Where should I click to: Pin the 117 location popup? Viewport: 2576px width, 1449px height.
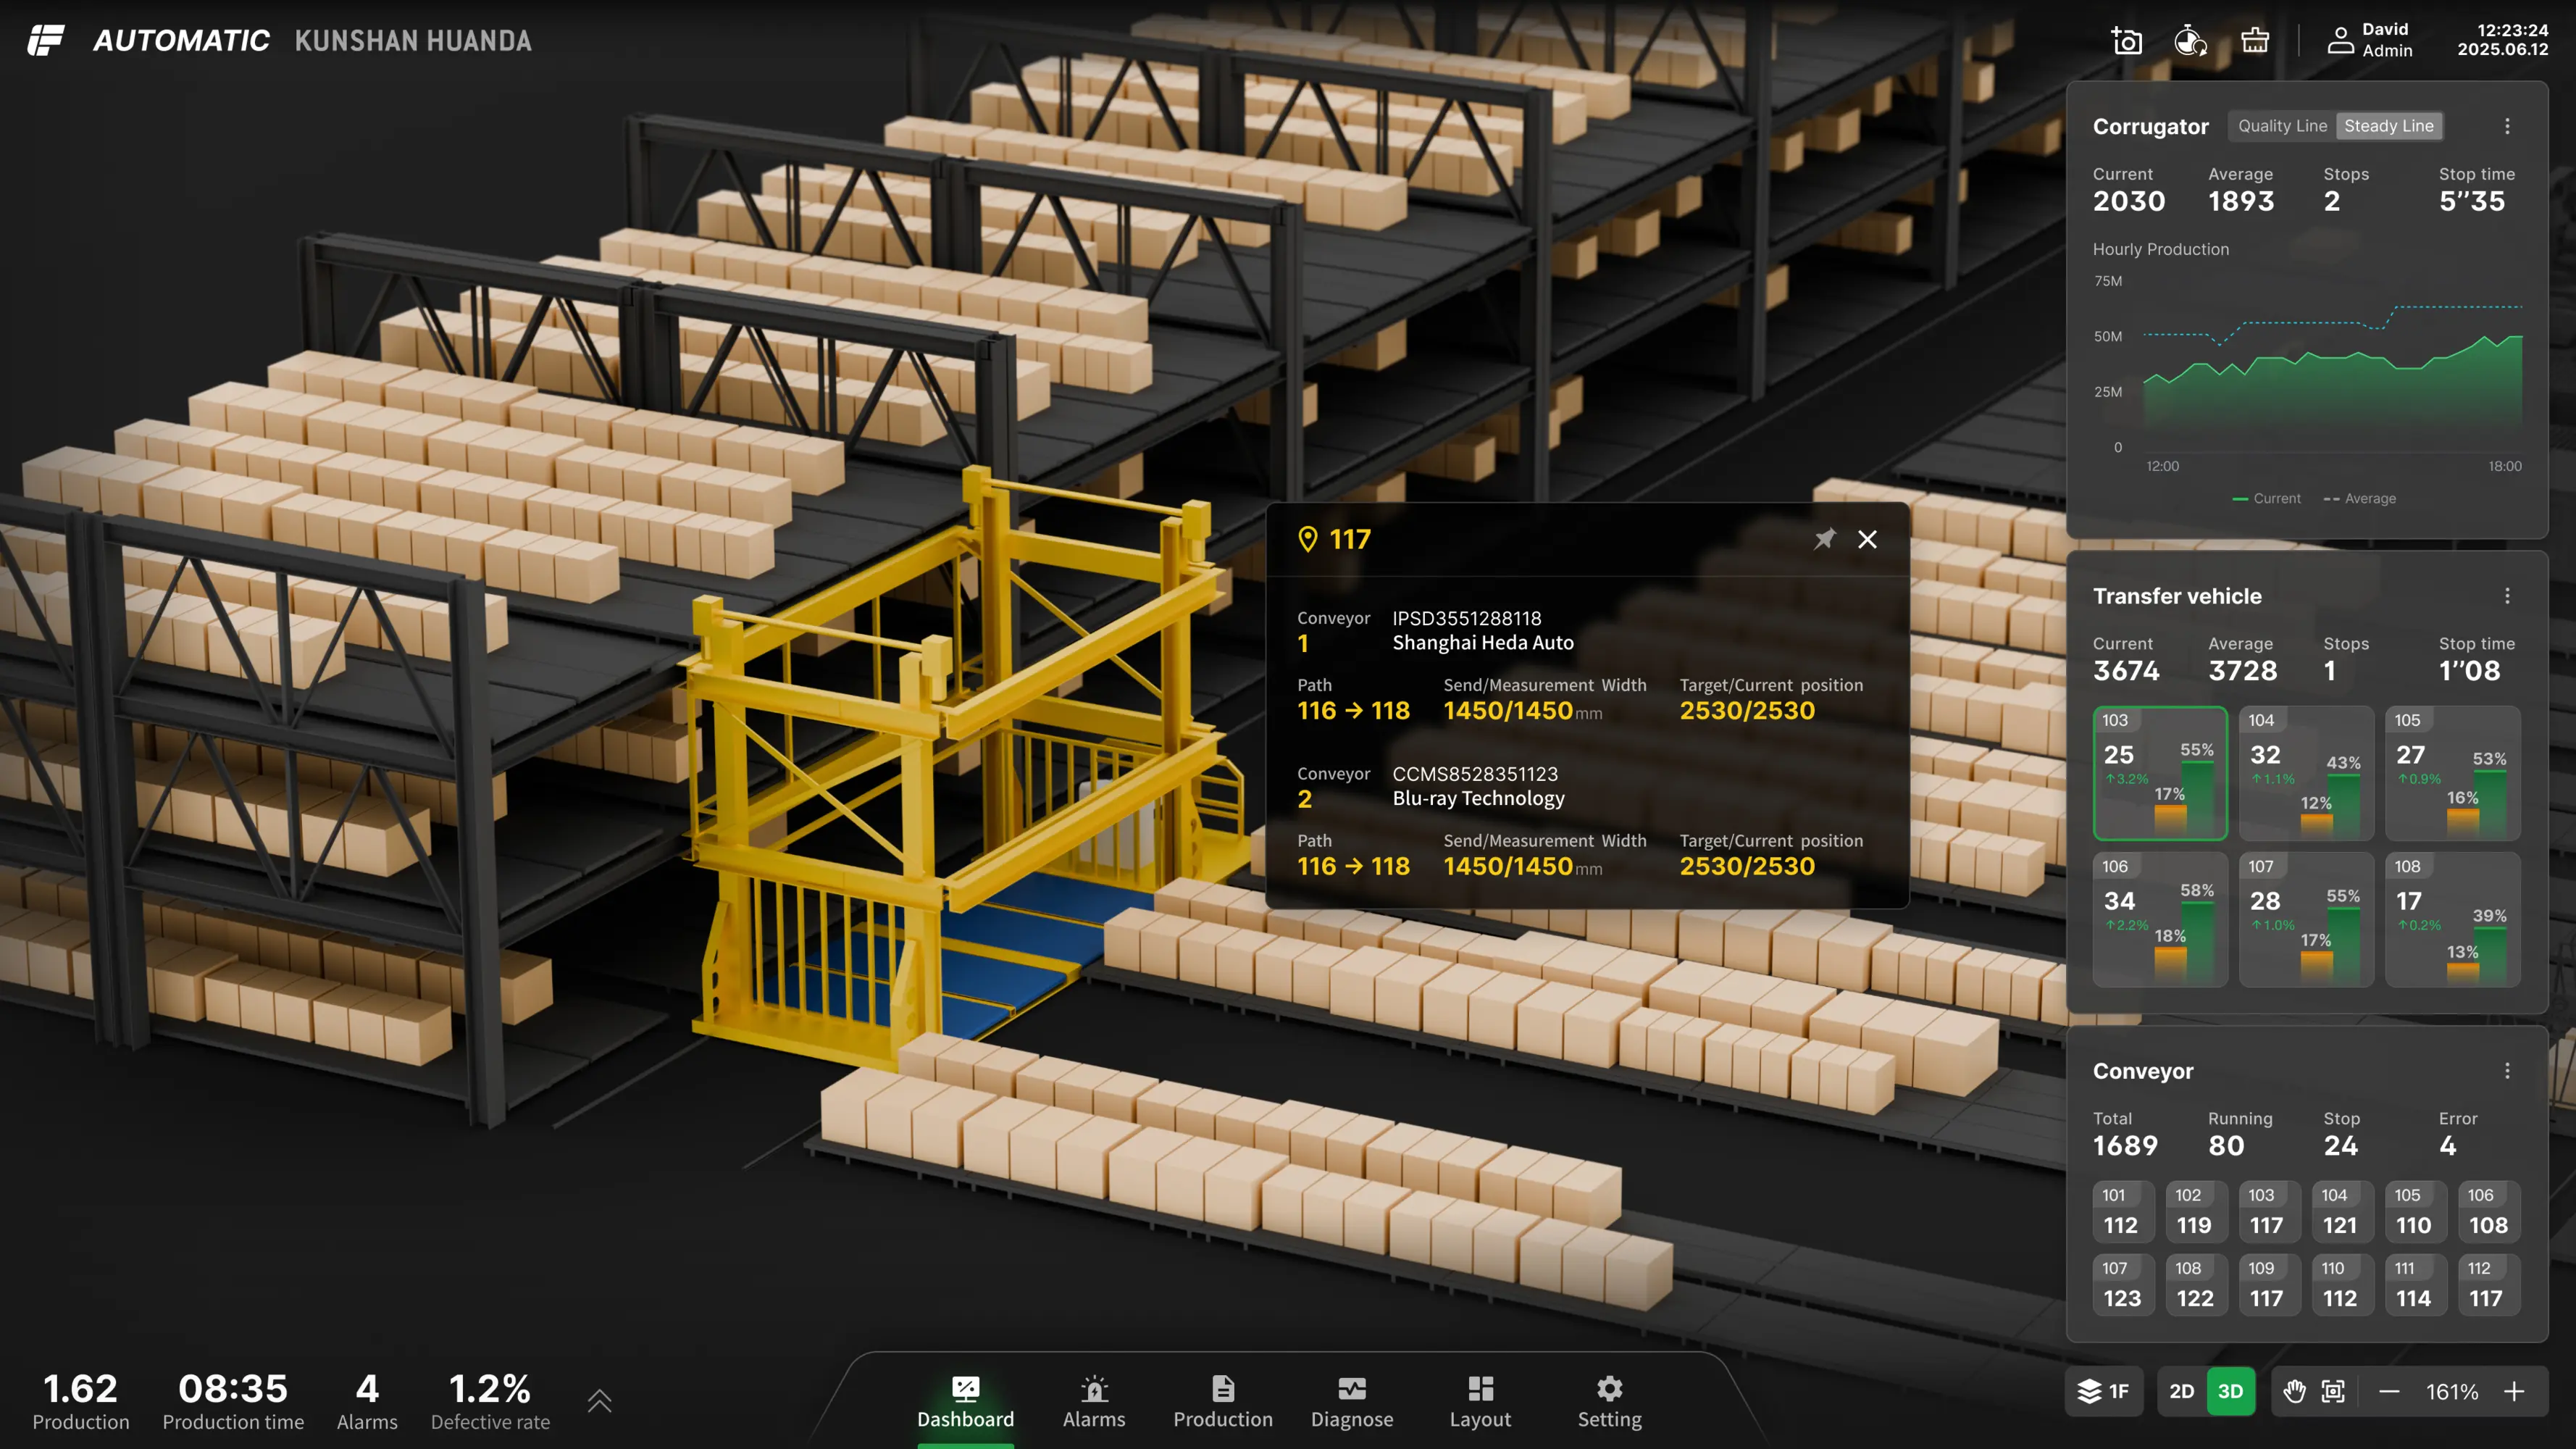point(1824,539)
